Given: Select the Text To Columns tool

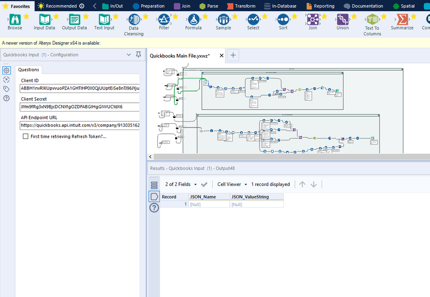Looking at the screenshot, I should coord(372,20).
